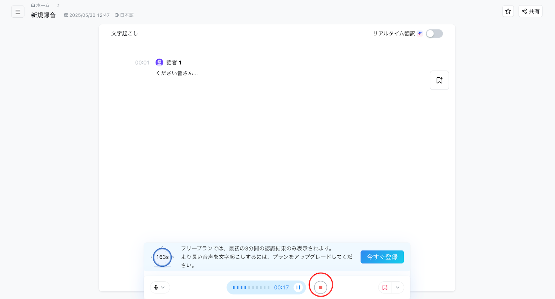The height and width of the screenshot is (299, 555).
Task: Jump to the 00:01 transcript timestamp
Action: tap(142, 63)
